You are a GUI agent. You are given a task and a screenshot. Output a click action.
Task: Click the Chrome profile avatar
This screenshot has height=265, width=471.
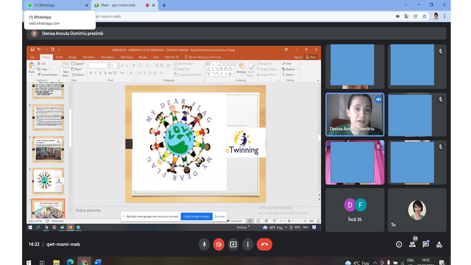tap(436, 16)
